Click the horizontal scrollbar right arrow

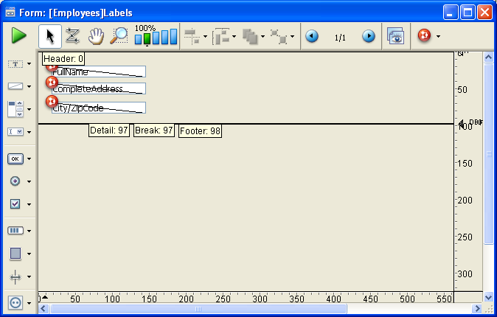[x=476, y=308]
